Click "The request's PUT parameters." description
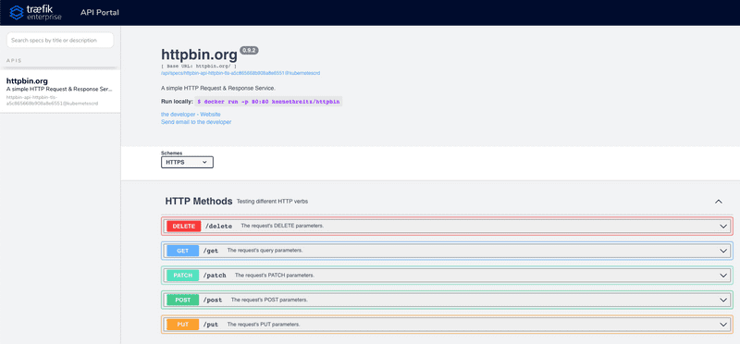The height and width of the screenshot is (344, 740). [264, 325]
